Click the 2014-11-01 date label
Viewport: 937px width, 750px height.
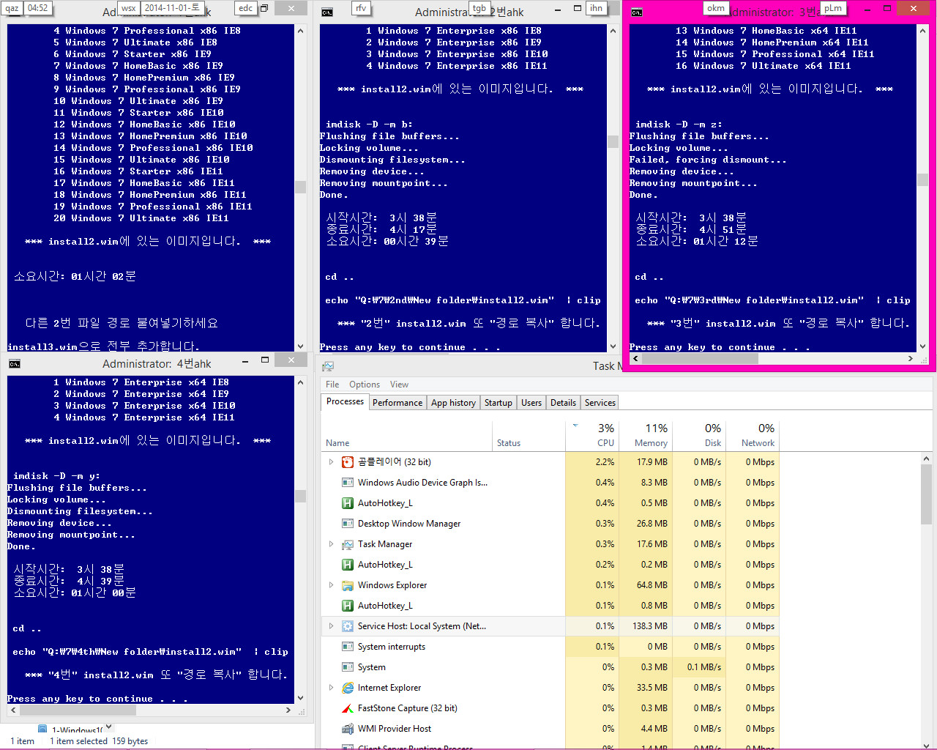pos(171,8)
